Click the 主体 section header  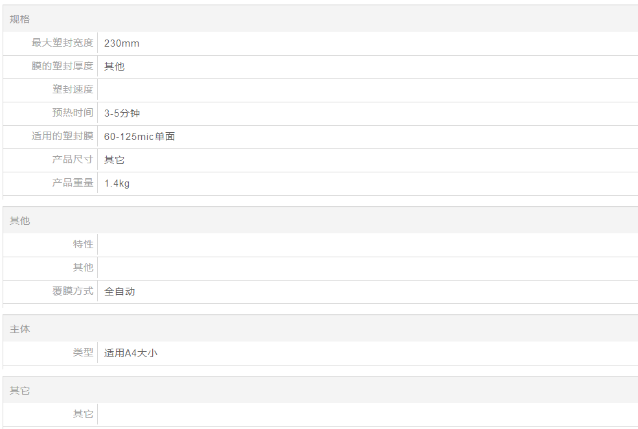tap(20, 329)
